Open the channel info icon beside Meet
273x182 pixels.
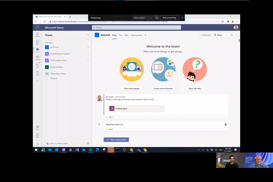tap(231, 35)
